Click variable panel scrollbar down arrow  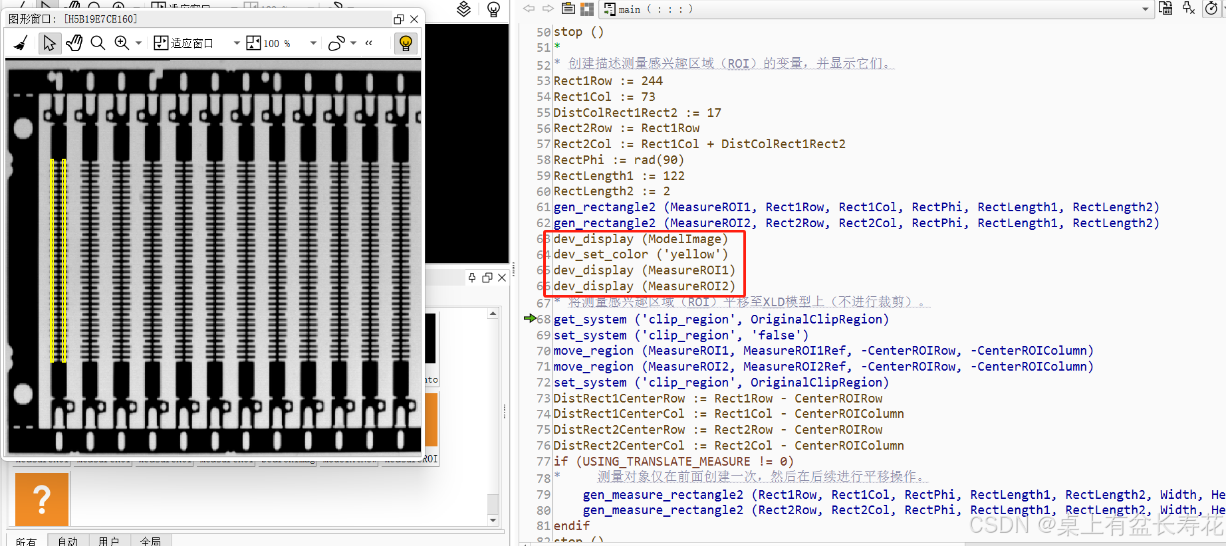click(493, 520)
